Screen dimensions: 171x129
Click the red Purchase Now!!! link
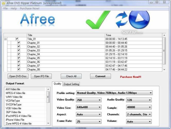(131, 77)
